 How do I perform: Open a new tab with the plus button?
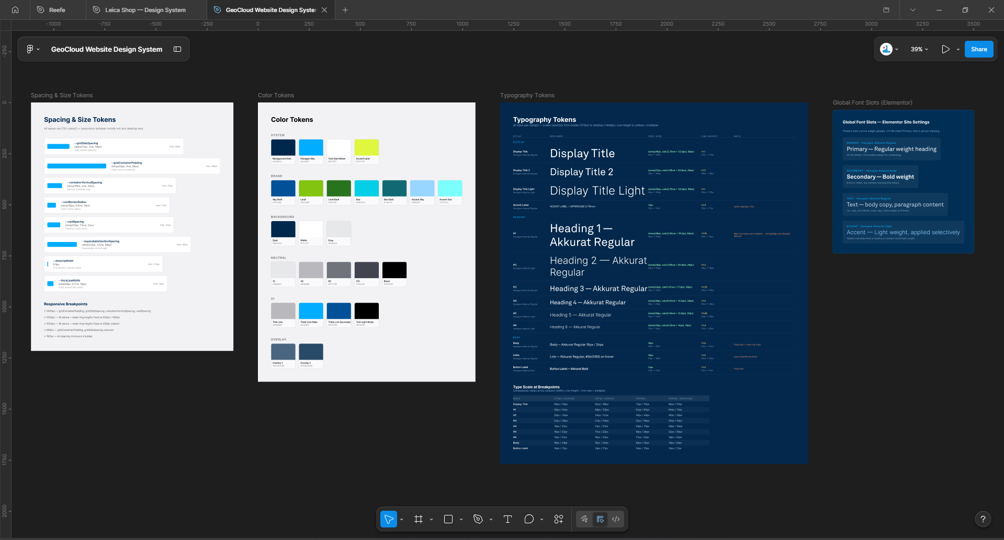(x=345, y=10)
